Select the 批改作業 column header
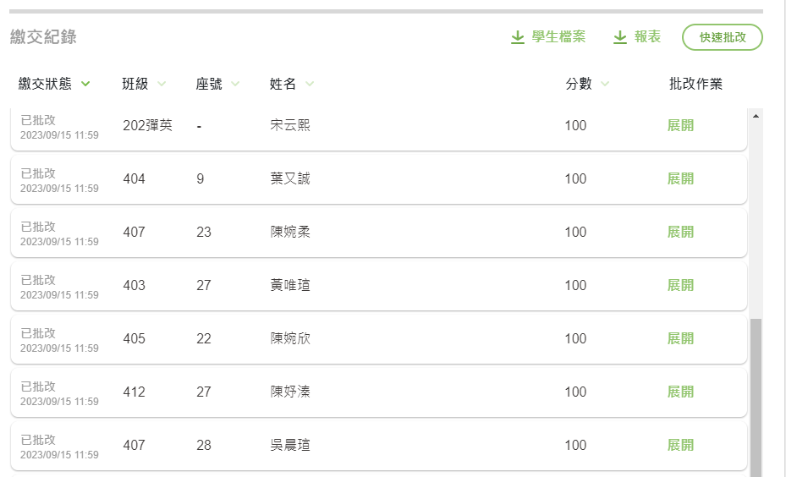786x477 pixels. point(695,84)
